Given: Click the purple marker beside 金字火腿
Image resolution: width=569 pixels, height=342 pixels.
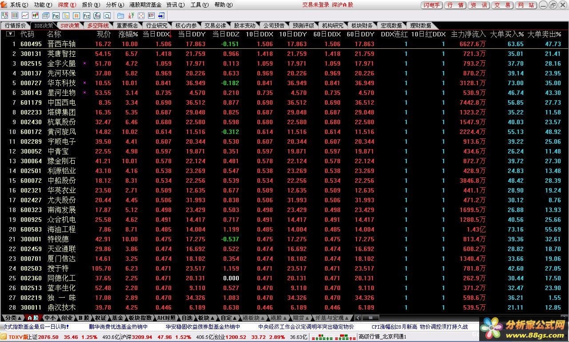Looking at the screenshot, I should 84,63.
